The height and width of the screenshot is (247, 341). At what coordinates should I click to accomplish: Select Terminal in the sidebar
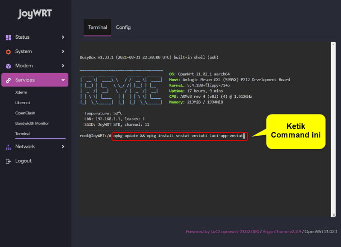(x=22, y=134)
